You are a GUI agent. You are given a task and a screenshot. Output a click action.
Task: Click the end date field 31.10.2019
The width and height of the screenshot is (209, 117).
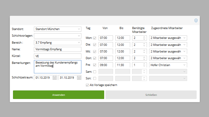(70, 77)
